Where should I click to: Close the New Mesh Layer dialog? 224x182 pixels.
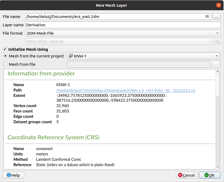click(219, 5)
